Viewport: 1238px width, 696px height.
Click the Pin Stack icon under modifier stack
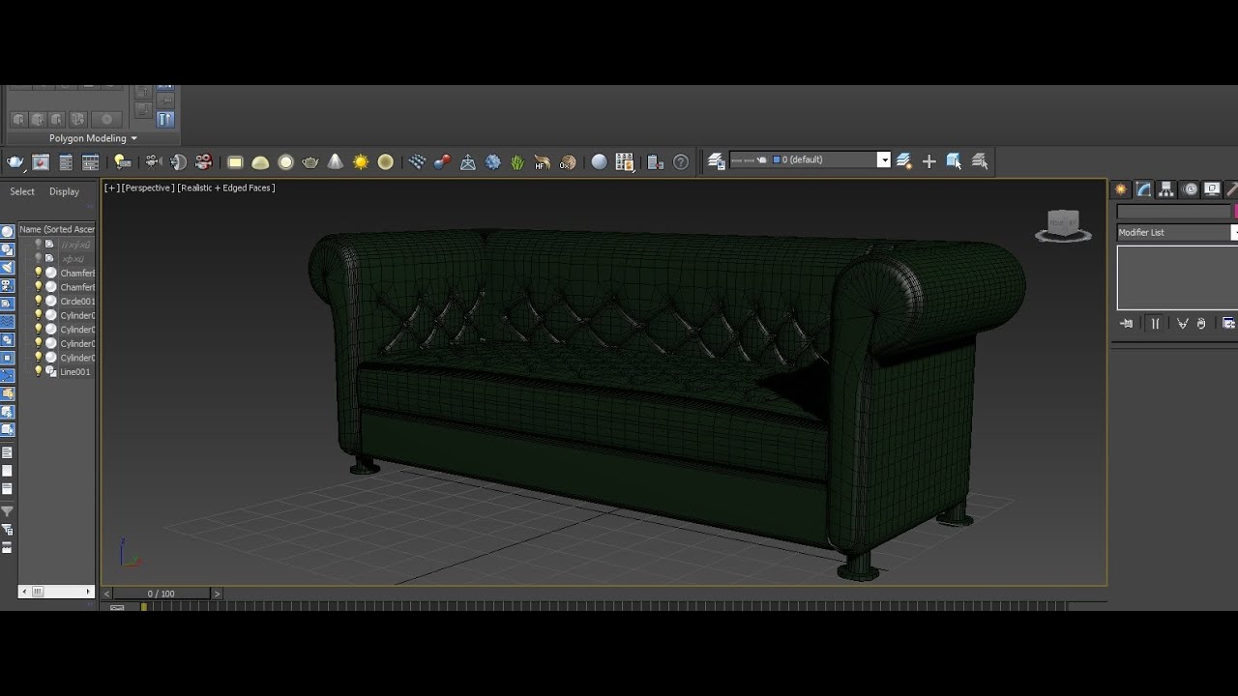1126,324
